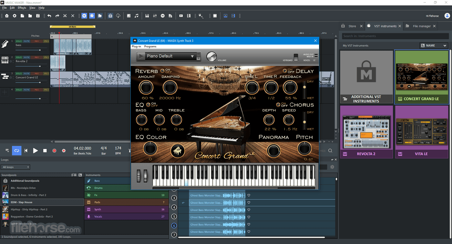Open the FX dropdown on bass track

pyautogui.click(x=46, y=41)
